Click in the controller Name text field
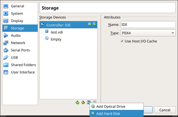The height and width of the screenshot is (117, 178). [x=148, y=25]
